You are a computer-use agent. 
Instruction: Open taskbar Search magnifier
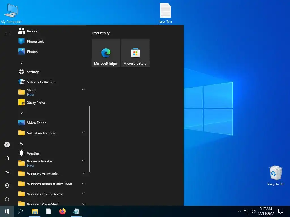coord(20,211)
